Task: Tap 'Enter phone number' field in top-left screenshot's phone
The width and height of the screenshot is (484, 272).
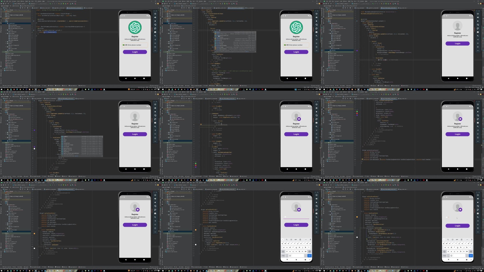Action: coord(135,45)
